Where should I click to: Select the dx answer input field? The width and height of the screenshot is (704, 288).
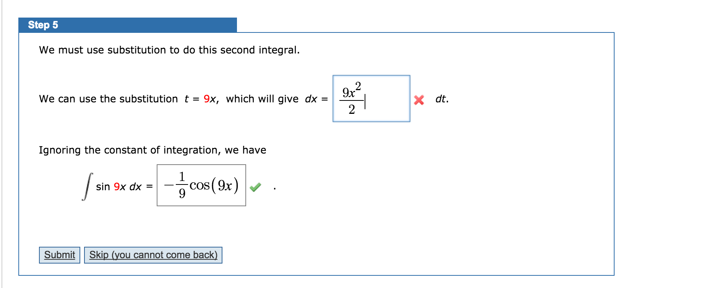point(371,99)
